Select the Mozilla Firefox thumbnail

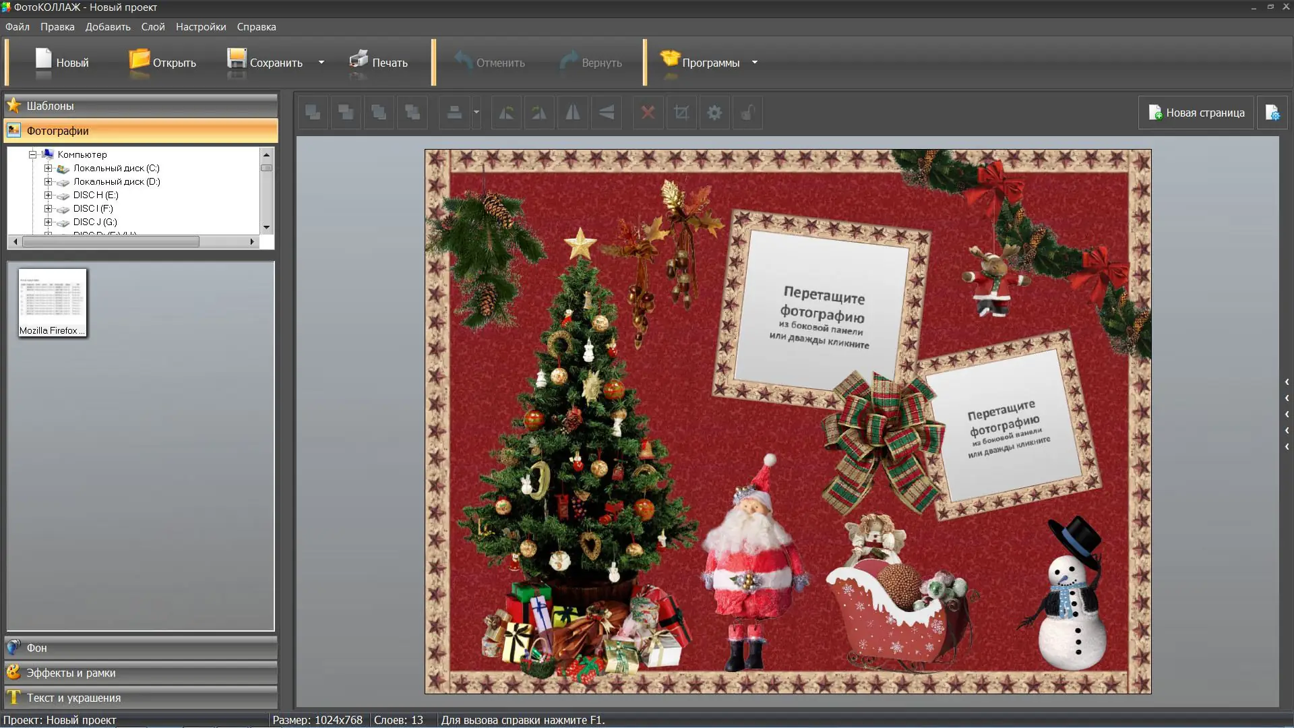pyautogui.click(x=53, y=302)
